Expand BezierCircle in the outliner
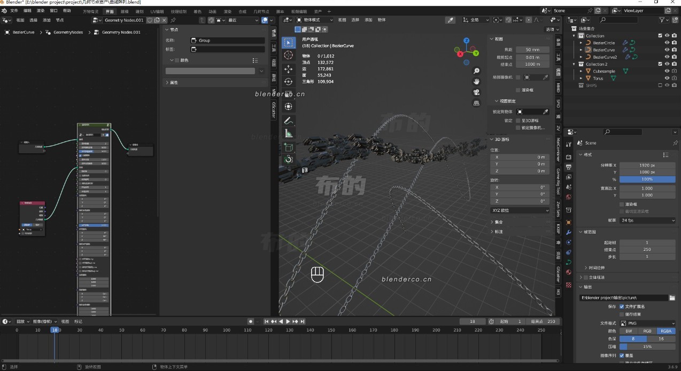 581,43
